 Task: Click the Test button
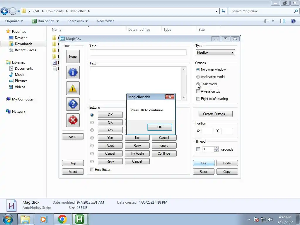tap(204, 163)
